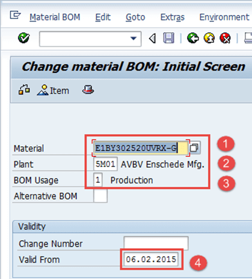Click the Alternative BOM input box

(x=100, y=195)
